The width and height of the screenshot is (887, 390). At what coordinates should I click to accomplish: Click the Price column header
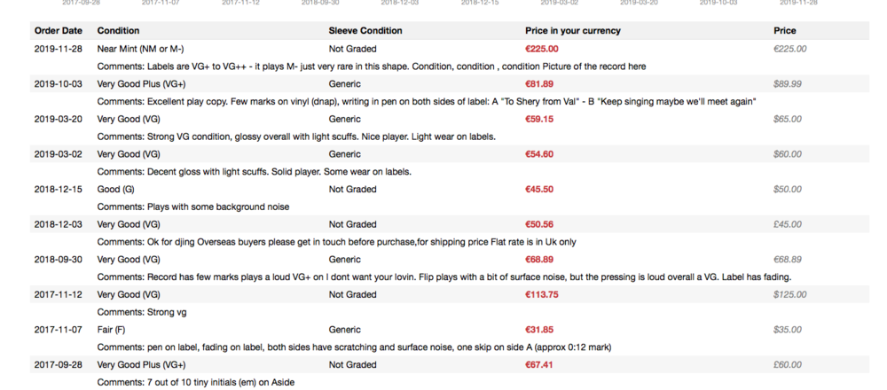tap(785, 30)
